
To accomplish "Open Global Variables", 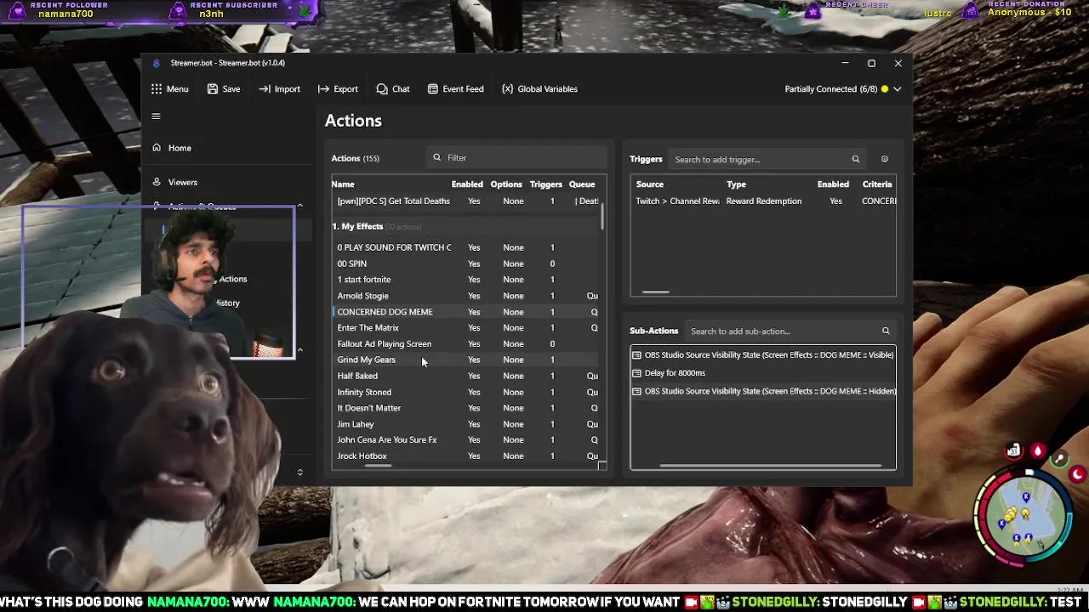I will tap(539, 88).
